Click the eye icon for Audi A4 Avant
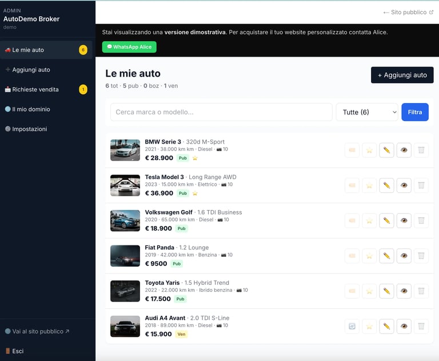 [x=404, y=326]
